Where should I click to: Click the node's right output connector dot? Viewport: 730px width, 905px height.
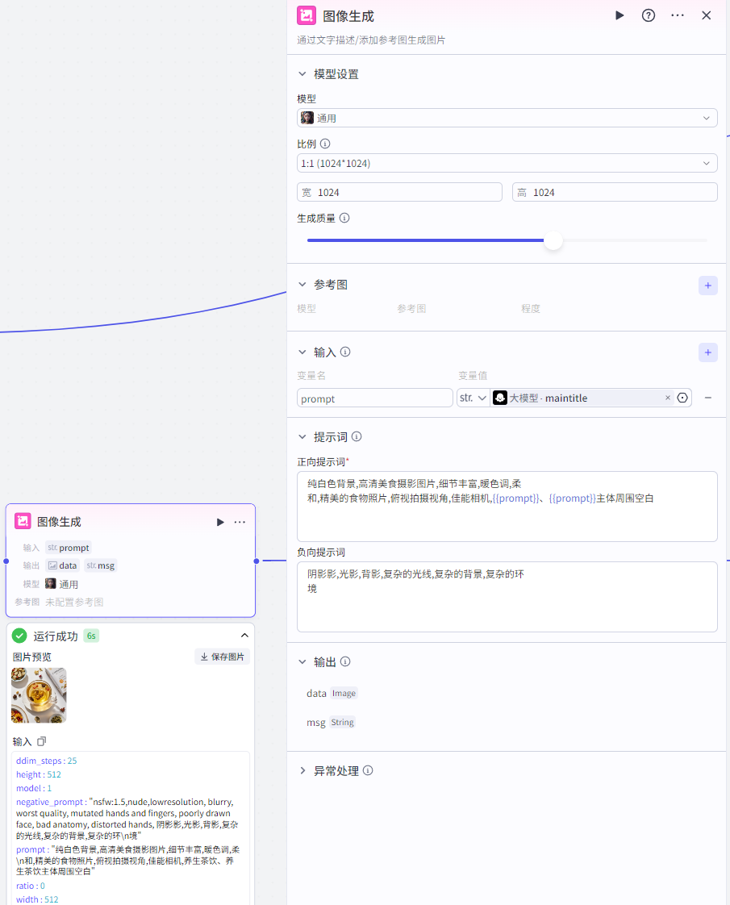[257, 561]
